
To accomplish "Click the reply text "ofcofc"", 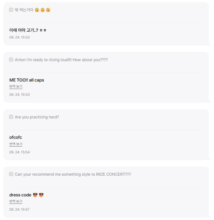I will coord(16,137).
